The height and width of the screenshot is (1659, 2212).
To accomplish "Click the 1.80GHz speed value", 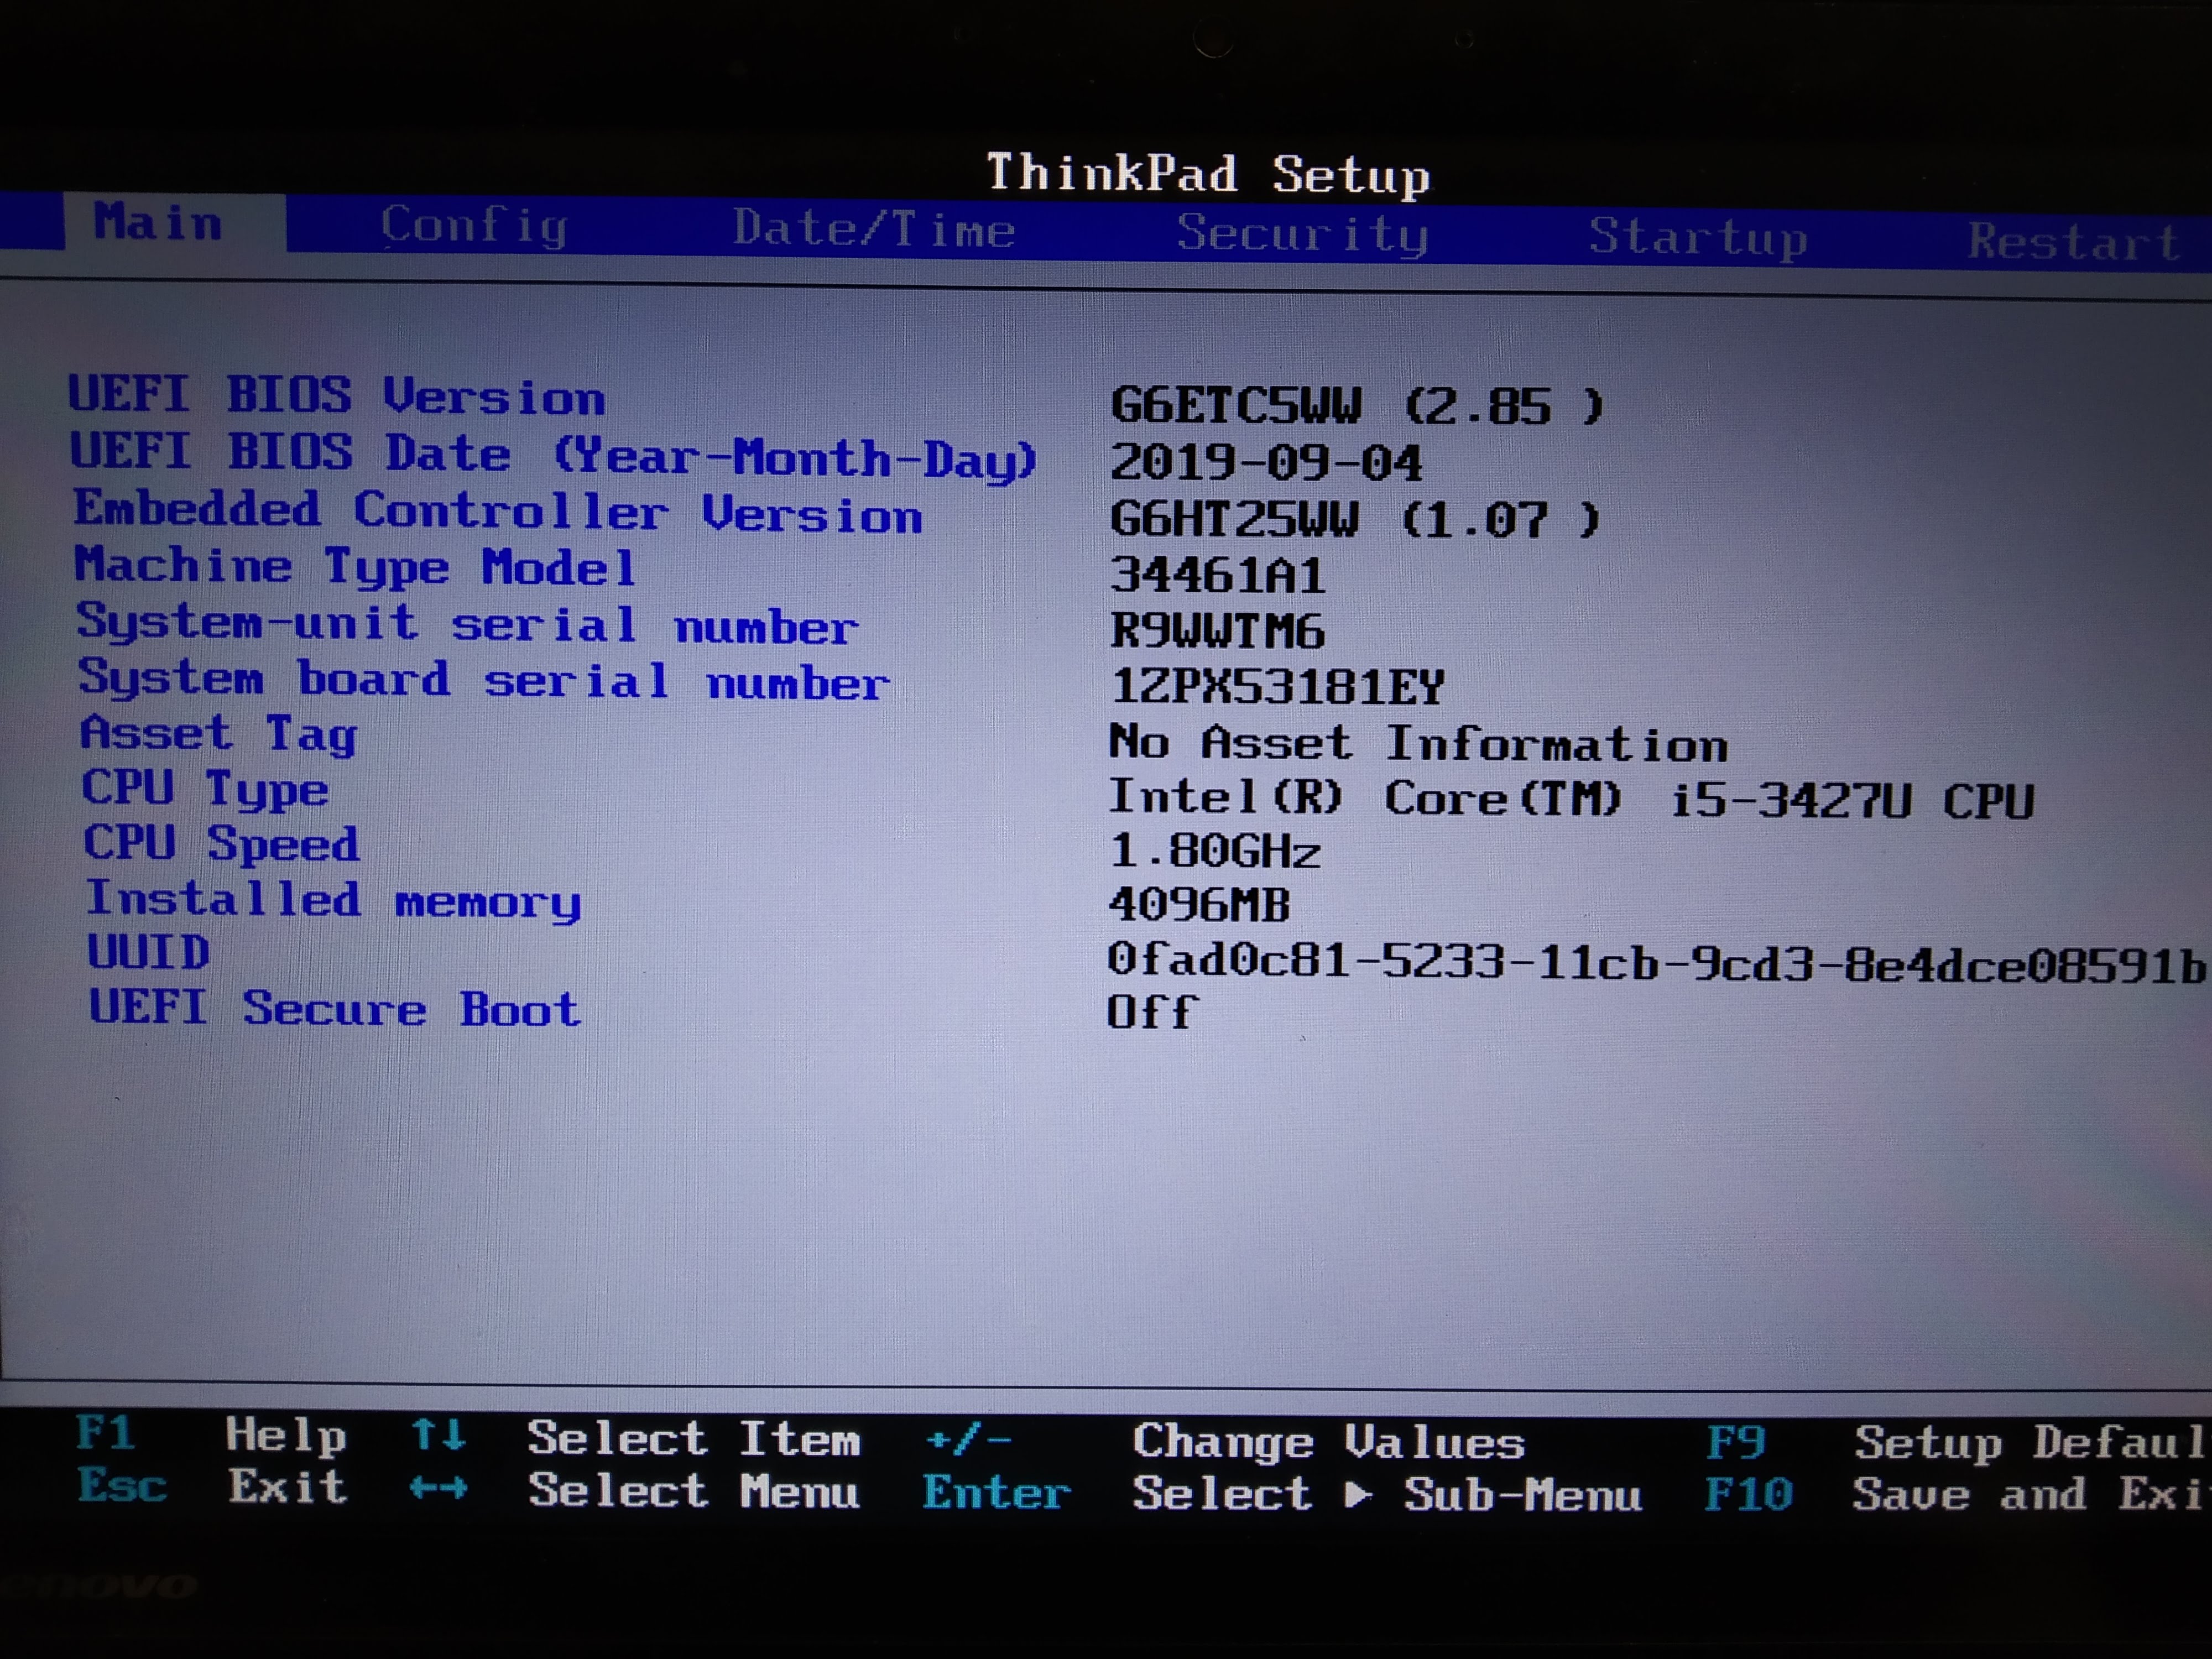I will pyautogui.click(x=1215, y=851).
